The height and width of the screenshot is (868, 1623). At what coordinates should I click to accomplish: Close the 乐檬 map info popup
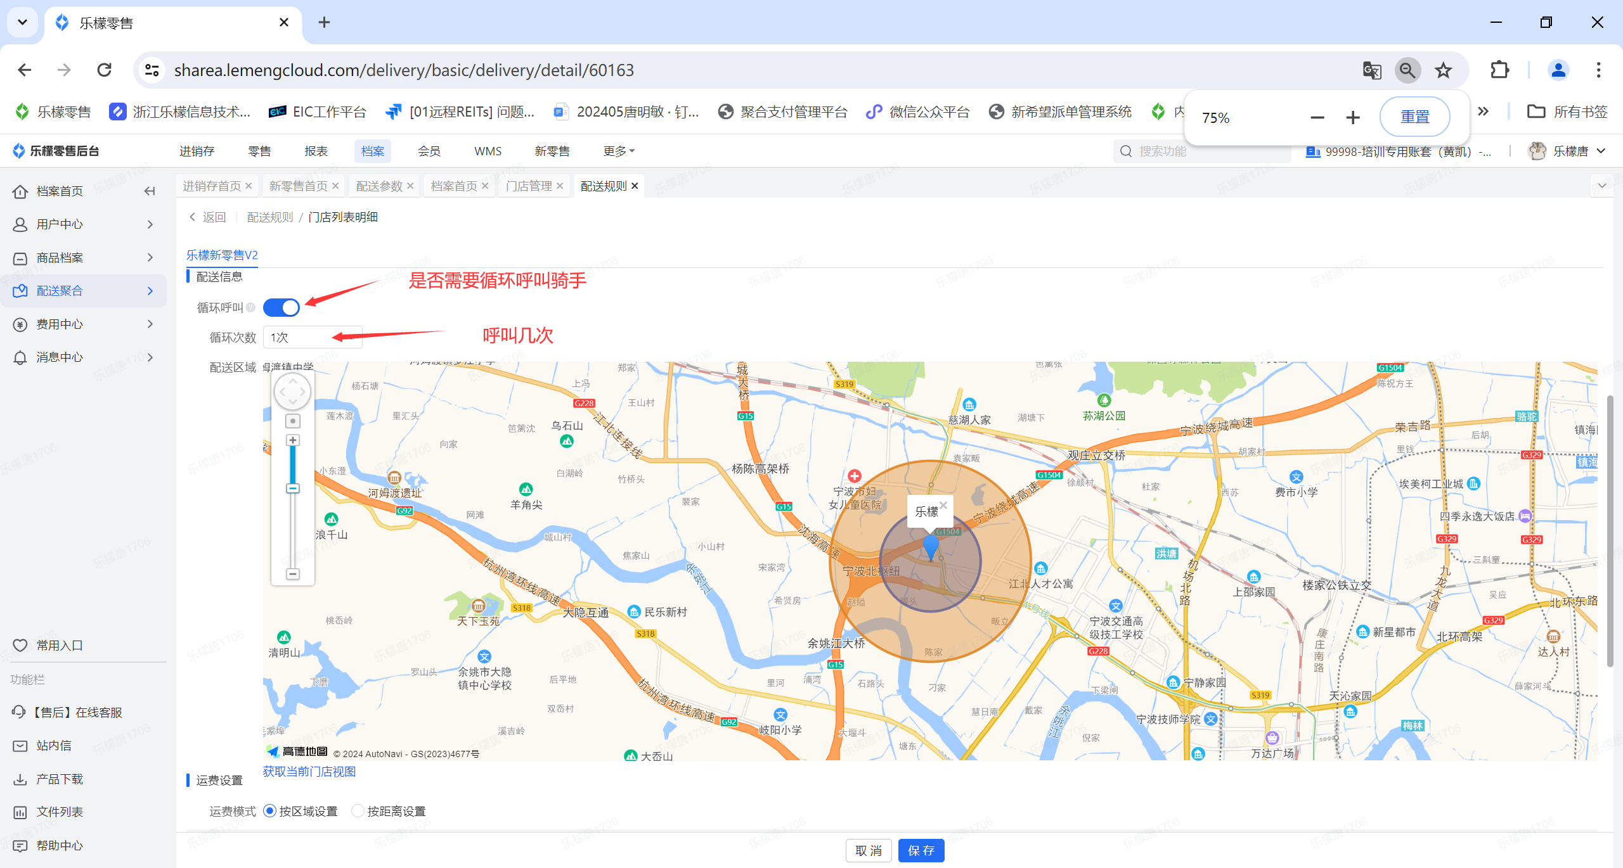pos(943,504)
